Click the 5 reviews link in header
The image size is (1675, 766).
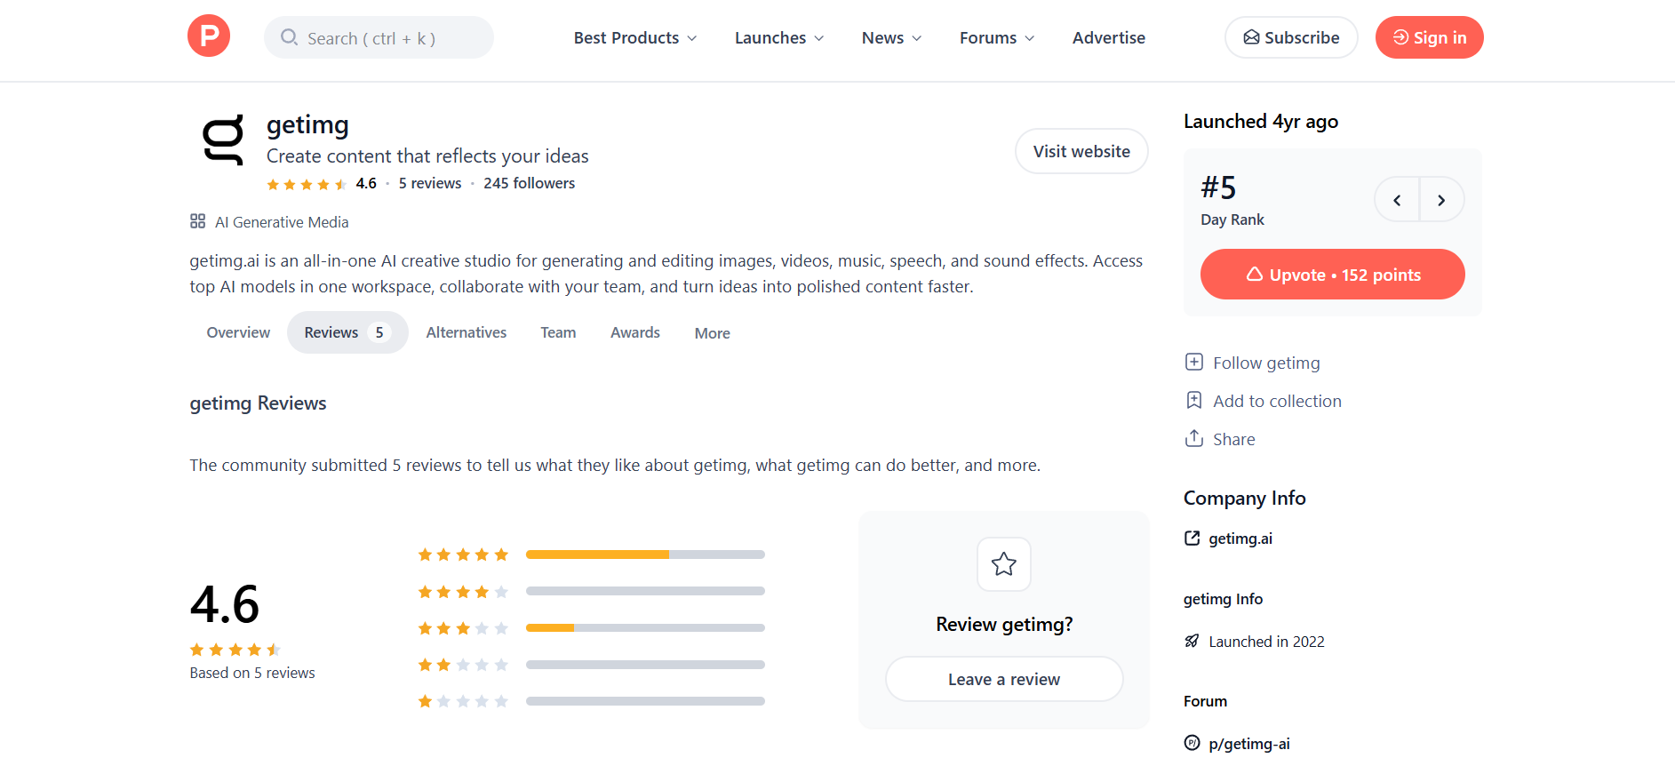[x=430, y=183]
